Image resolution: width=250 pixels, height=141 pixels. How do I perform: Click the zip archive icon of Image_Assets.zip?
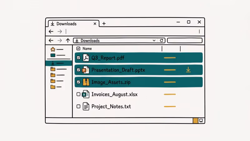[x=86, y=82]
